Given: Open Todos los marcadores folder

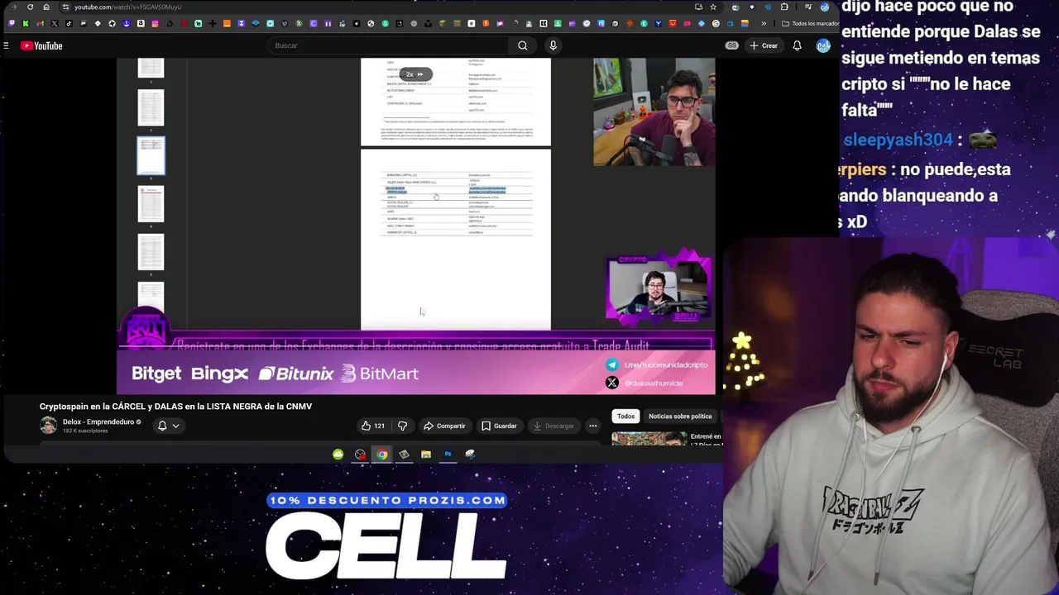Looking at the screenshot, I should click(x=811, y=23).
